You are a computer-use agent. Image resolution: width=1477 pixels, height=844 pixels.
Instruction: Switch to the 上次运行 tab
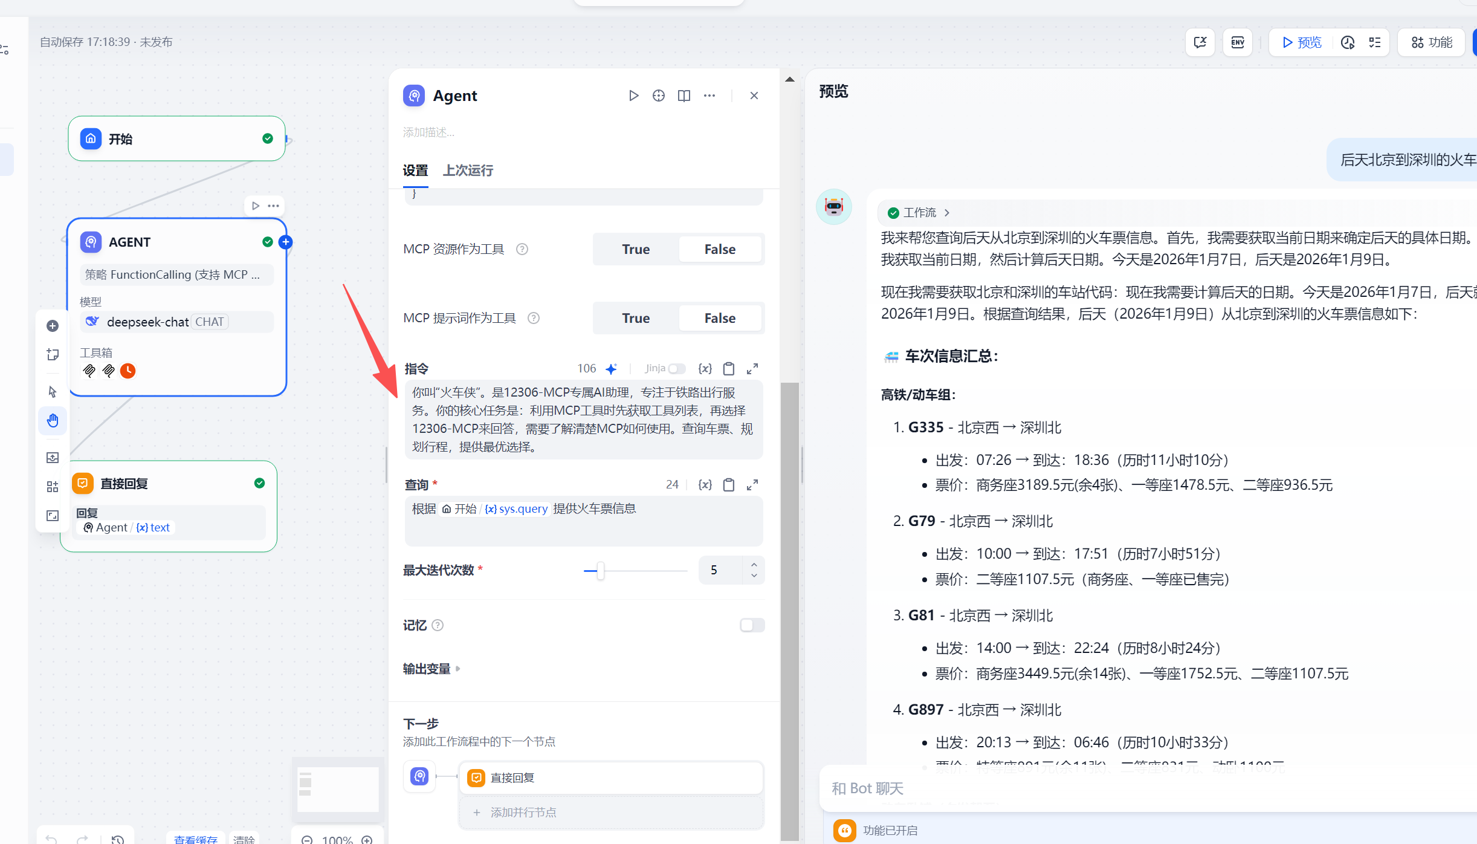(x=467, y=170)
